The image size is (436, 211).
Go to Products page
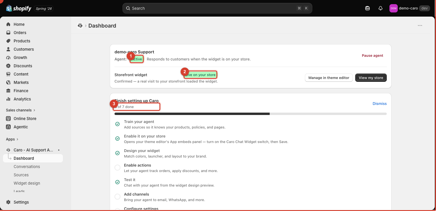22,41
